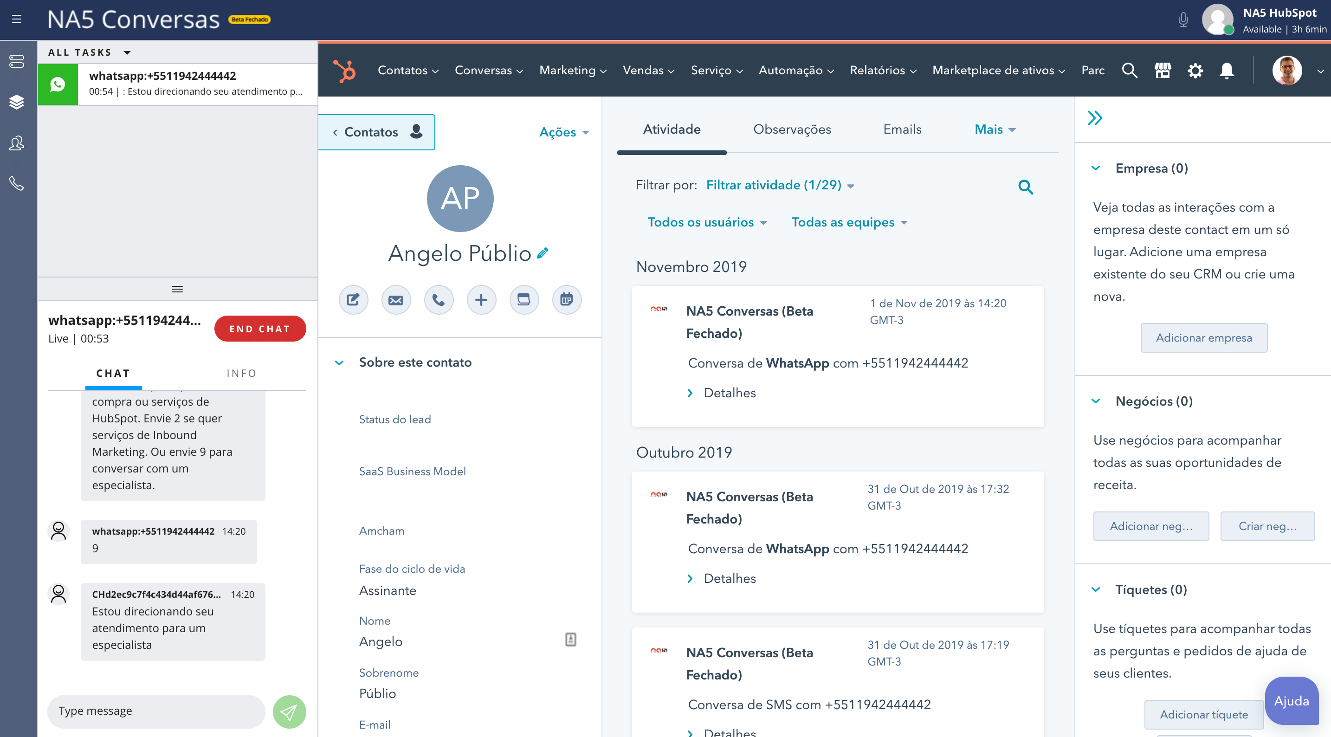The width and height of the screenshot is (1331, 737).
Task: Open the Ações dropdown
Action: [x=564, y=132]
